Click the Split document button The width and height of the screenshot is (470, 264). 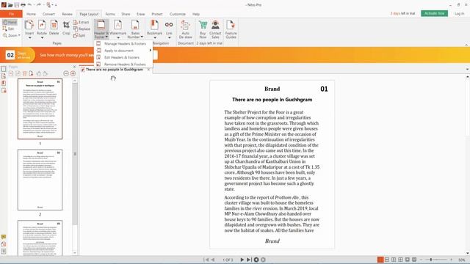click(79, 35)
